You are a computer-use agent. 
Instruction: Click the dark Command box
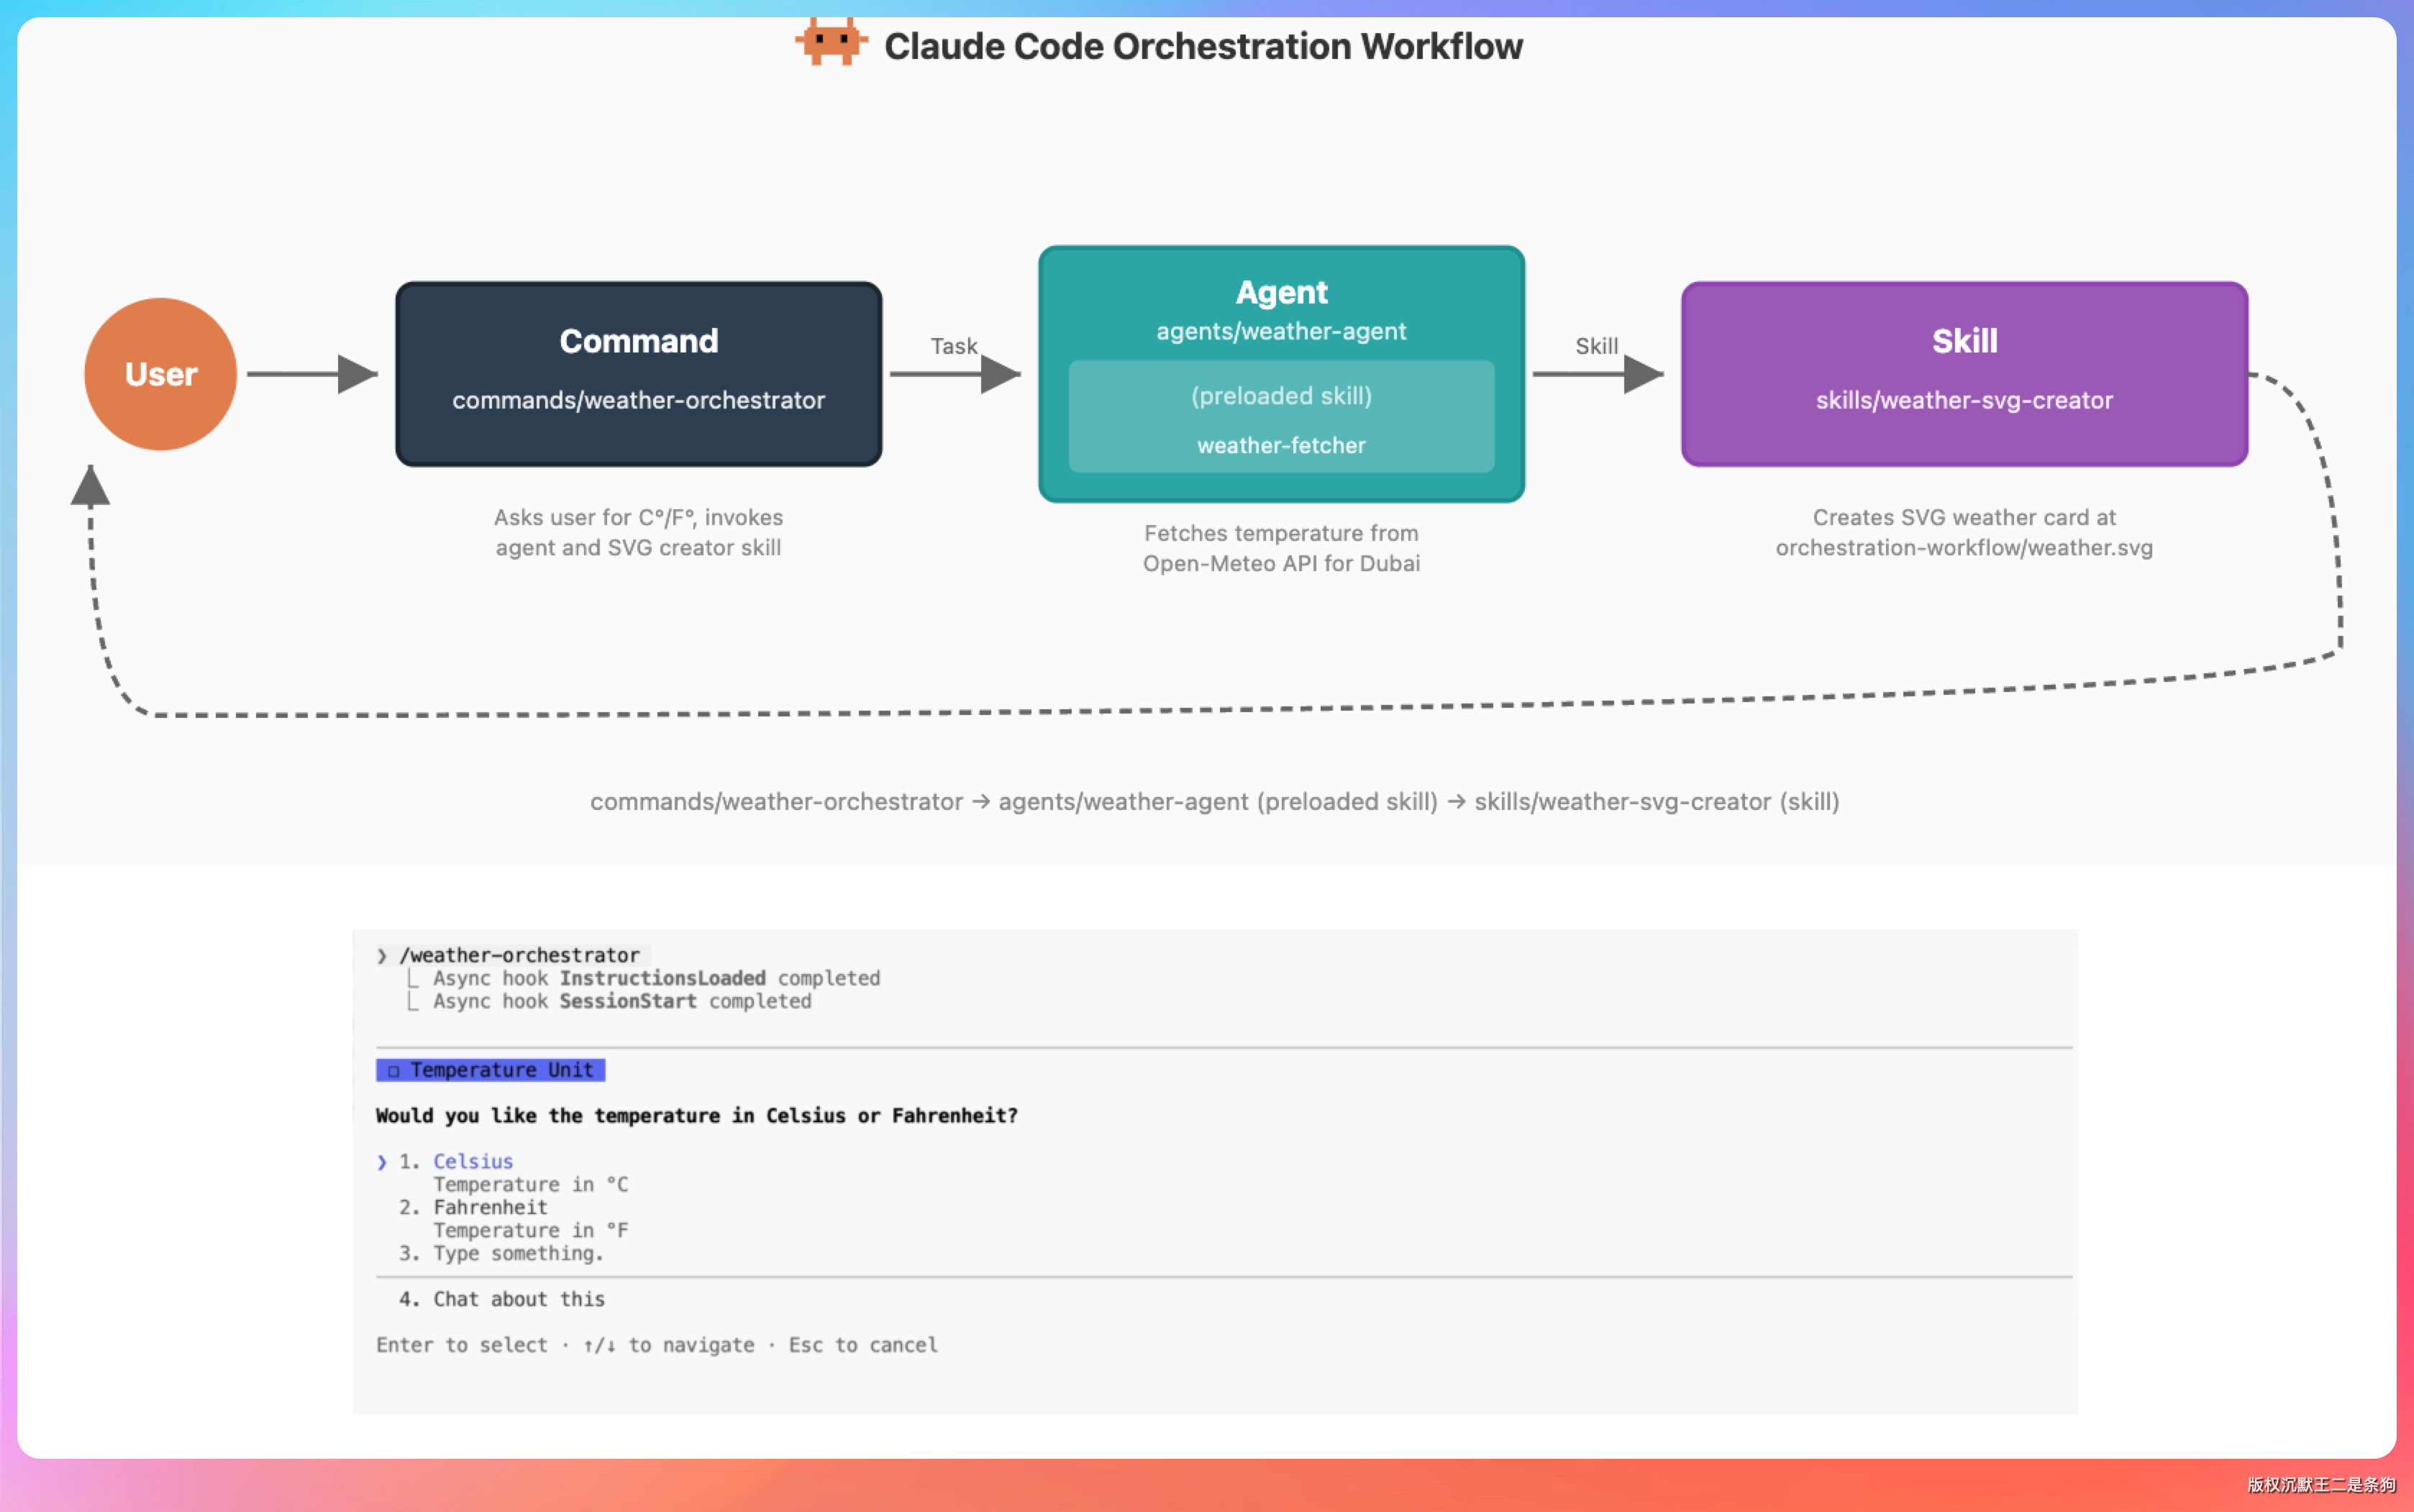(x=638, y=374)
